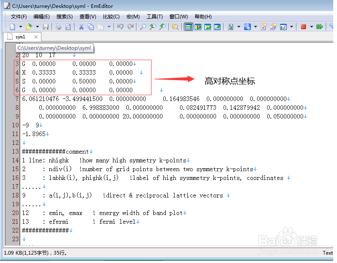Click the text '-1.8965' on line 11
This screenshot has height=263, width=337.
click(34, 134)
